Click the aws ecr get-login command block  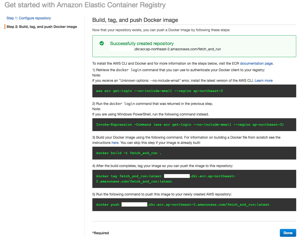coord(159,91)
